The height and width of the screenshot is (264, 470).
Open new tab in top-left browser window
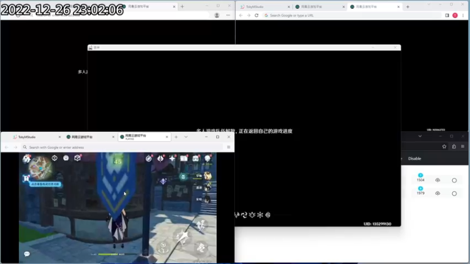[182, 6]
